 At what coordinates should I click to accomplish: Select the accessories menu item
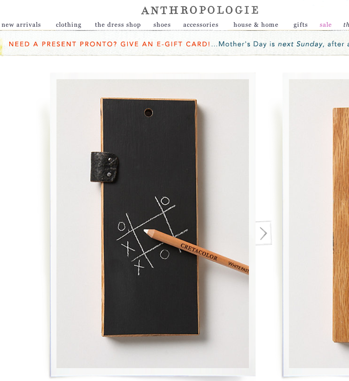(x=201, y=25)
